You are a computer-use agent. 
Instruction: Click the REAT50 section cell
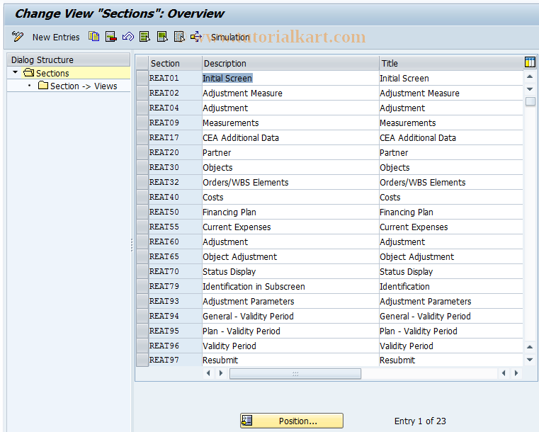(175, 212)
